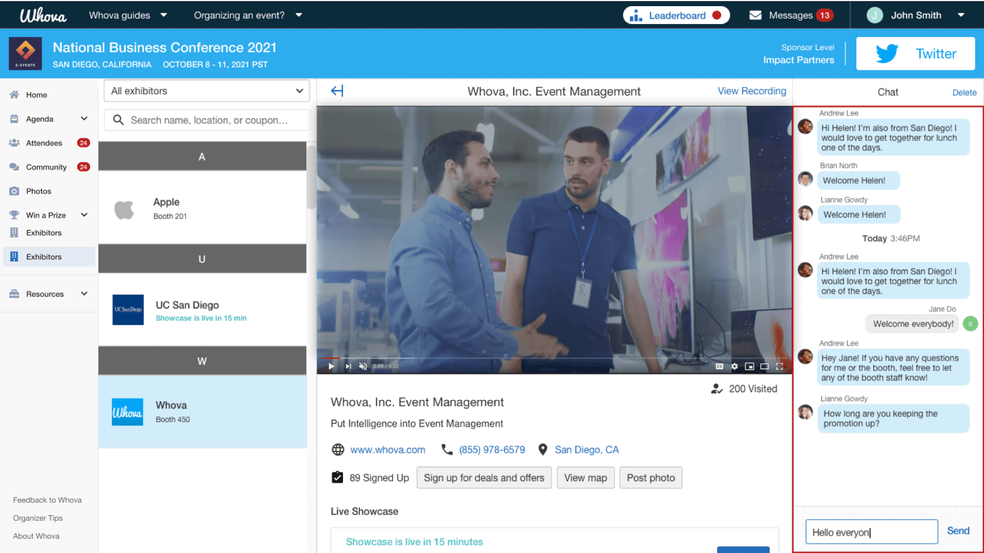Play the booth video
Viewport: 984px width, 553px height.
[x=331, y=366]
